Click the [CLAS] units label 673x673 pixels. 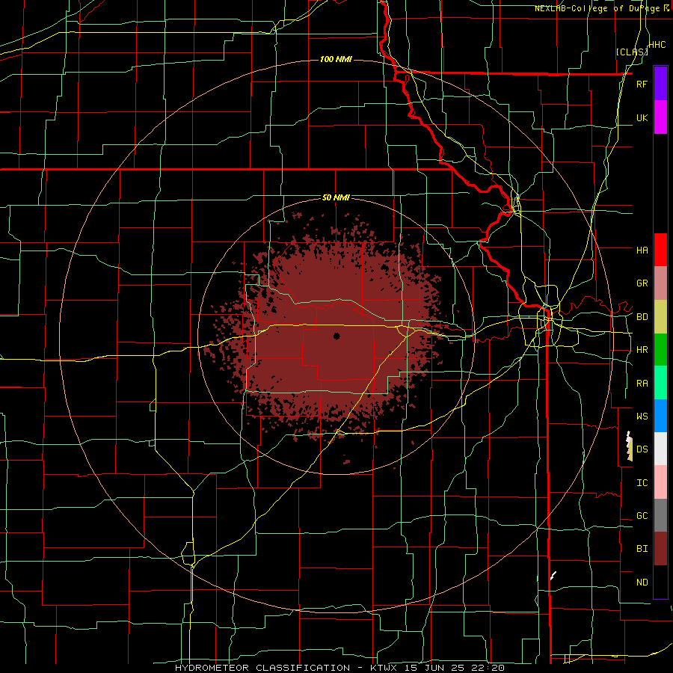[632, 52]
